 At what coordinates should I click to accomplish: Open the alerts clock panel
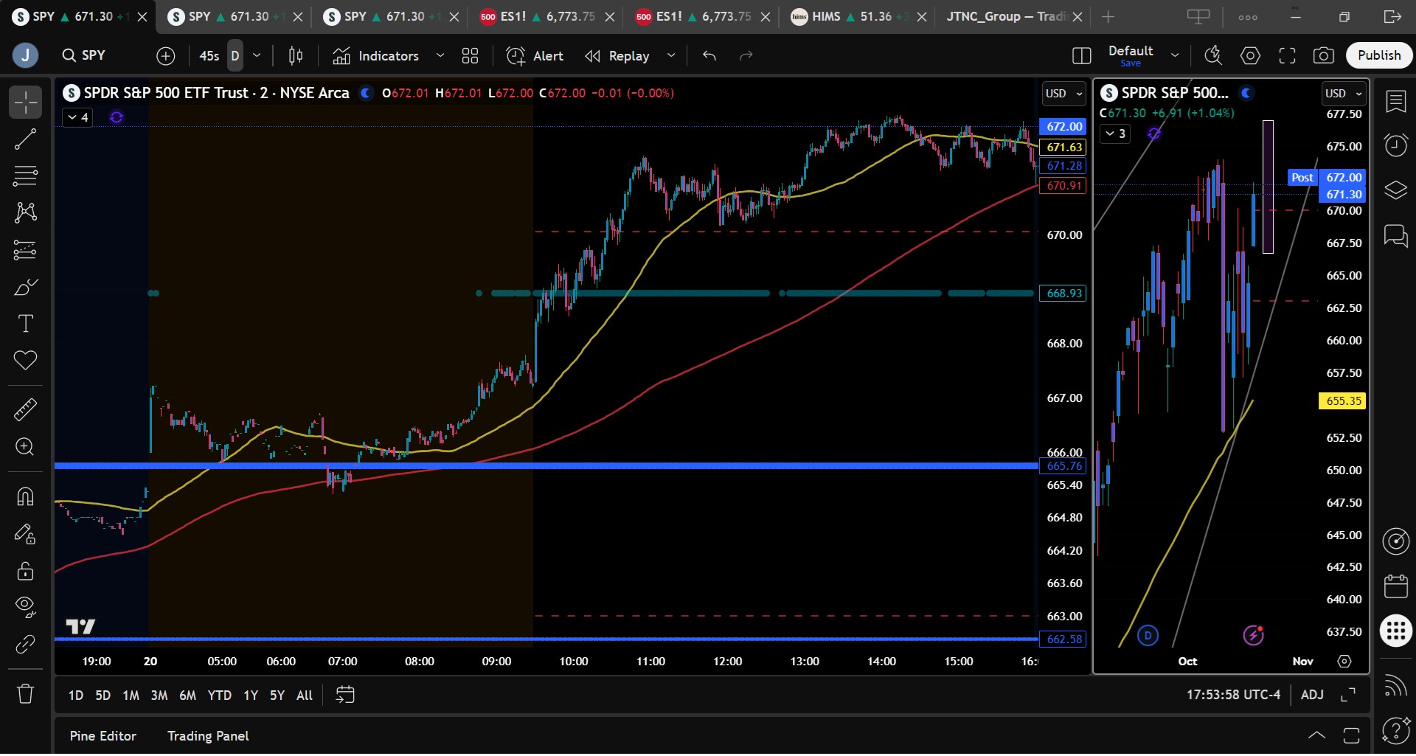coord(1396,145)
